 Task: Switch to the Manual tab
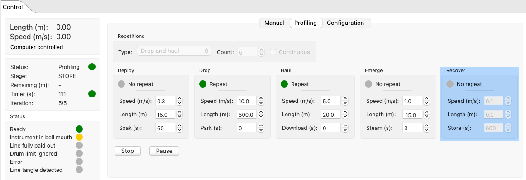click(274, 23)
